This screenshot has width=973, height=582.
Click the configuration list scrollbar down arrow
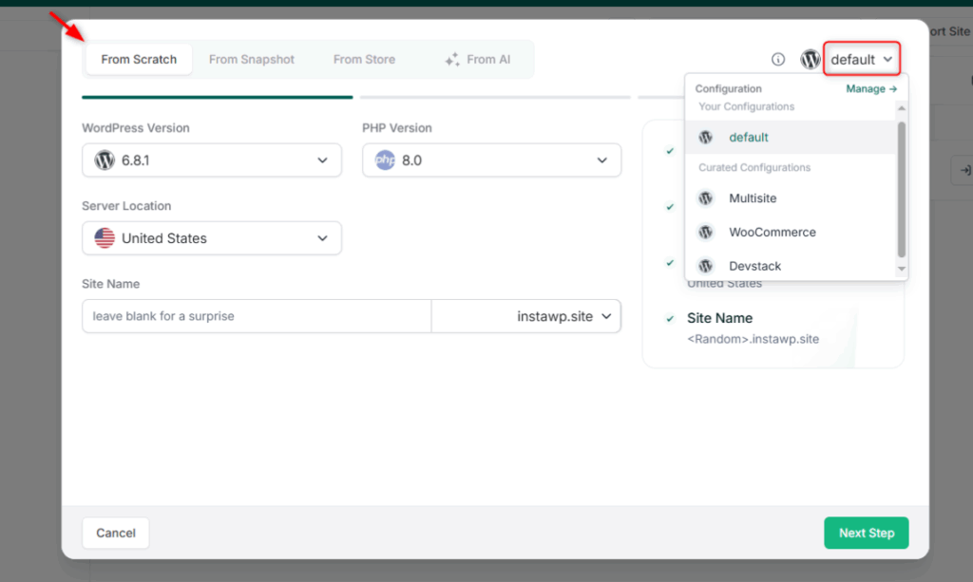click(x=902, y=269)
